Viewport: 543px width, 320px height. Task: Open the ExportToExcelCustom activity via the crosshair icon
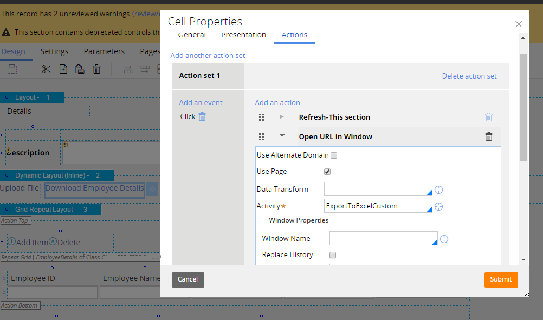[x=438, y=206]
